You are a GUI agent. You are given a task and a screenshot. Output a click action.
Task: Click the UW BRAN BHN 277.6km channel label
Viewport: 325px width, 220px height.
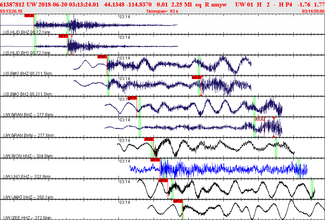(29, 135)
